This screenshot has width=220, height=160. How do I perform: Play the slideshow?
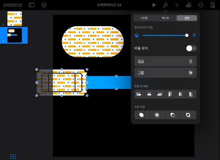(x=154, y=5)
